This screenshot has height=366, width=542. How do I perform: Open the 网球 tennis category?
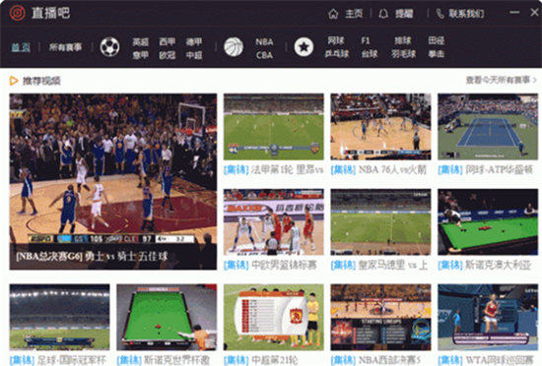pos(336,40)
